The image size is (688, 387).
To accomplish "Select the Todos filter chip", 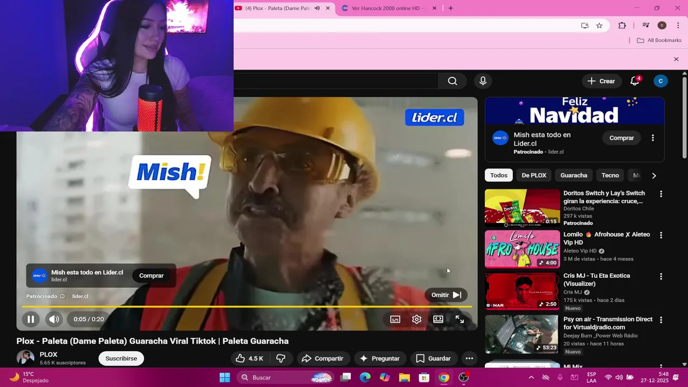I will click(499, 175).
